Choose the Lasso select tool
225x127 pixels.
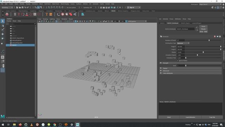coord(2,26)
